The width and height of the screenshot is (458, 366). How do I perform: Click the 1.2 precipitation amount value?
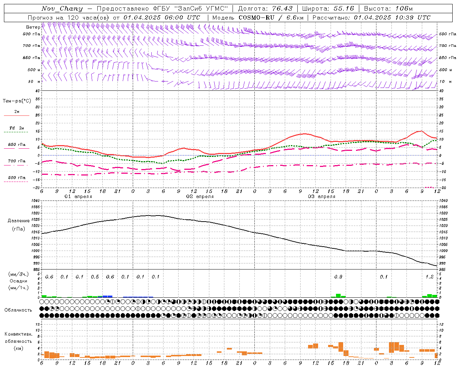(x=429, y=277)
